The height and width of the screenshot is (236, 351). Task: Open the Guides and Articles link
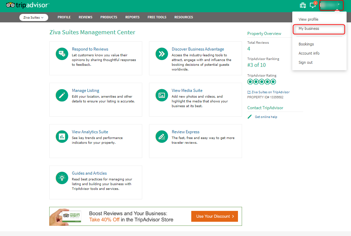click(89, 173)
